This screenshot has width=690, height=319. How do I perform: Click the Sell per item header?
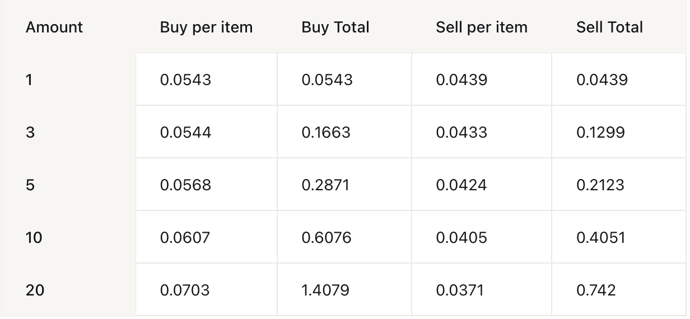pos(481,27)
